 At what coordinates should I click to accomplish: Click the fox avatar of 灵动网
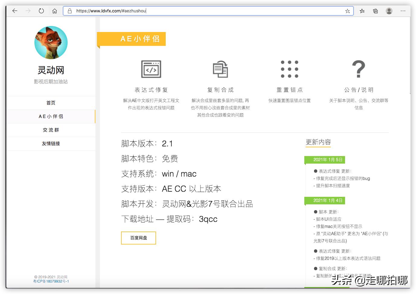(x=51, y=43)
